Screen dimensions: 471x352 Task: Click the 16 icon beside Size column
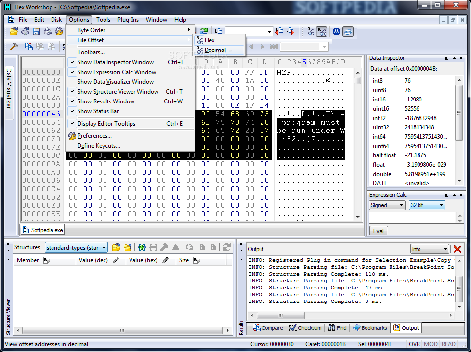point(196,260)
